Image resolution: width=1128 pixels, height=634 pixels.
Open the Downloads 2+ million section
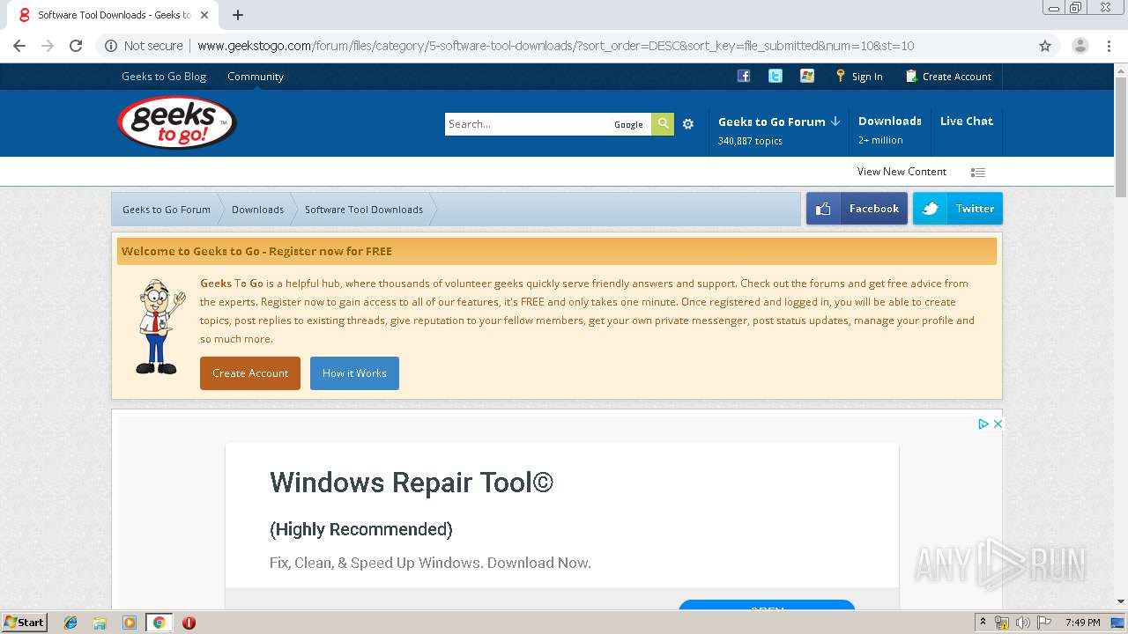[890, 129]
